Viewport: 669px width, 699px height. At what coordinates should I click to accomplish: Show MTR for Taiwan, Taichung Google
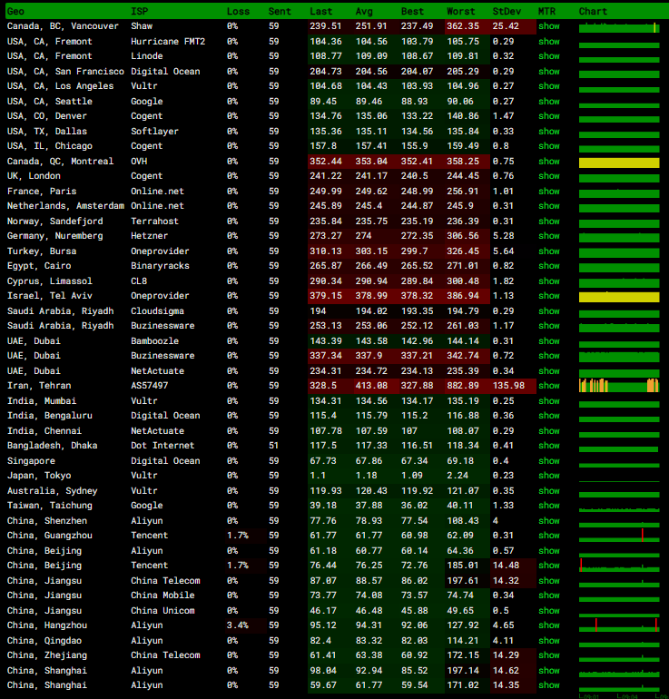coord(548,506)
